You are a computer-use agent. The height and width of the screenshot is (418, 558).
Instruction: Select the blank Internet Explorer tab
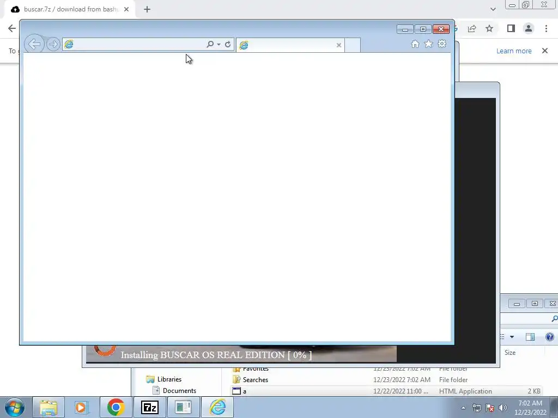point(290,45)
